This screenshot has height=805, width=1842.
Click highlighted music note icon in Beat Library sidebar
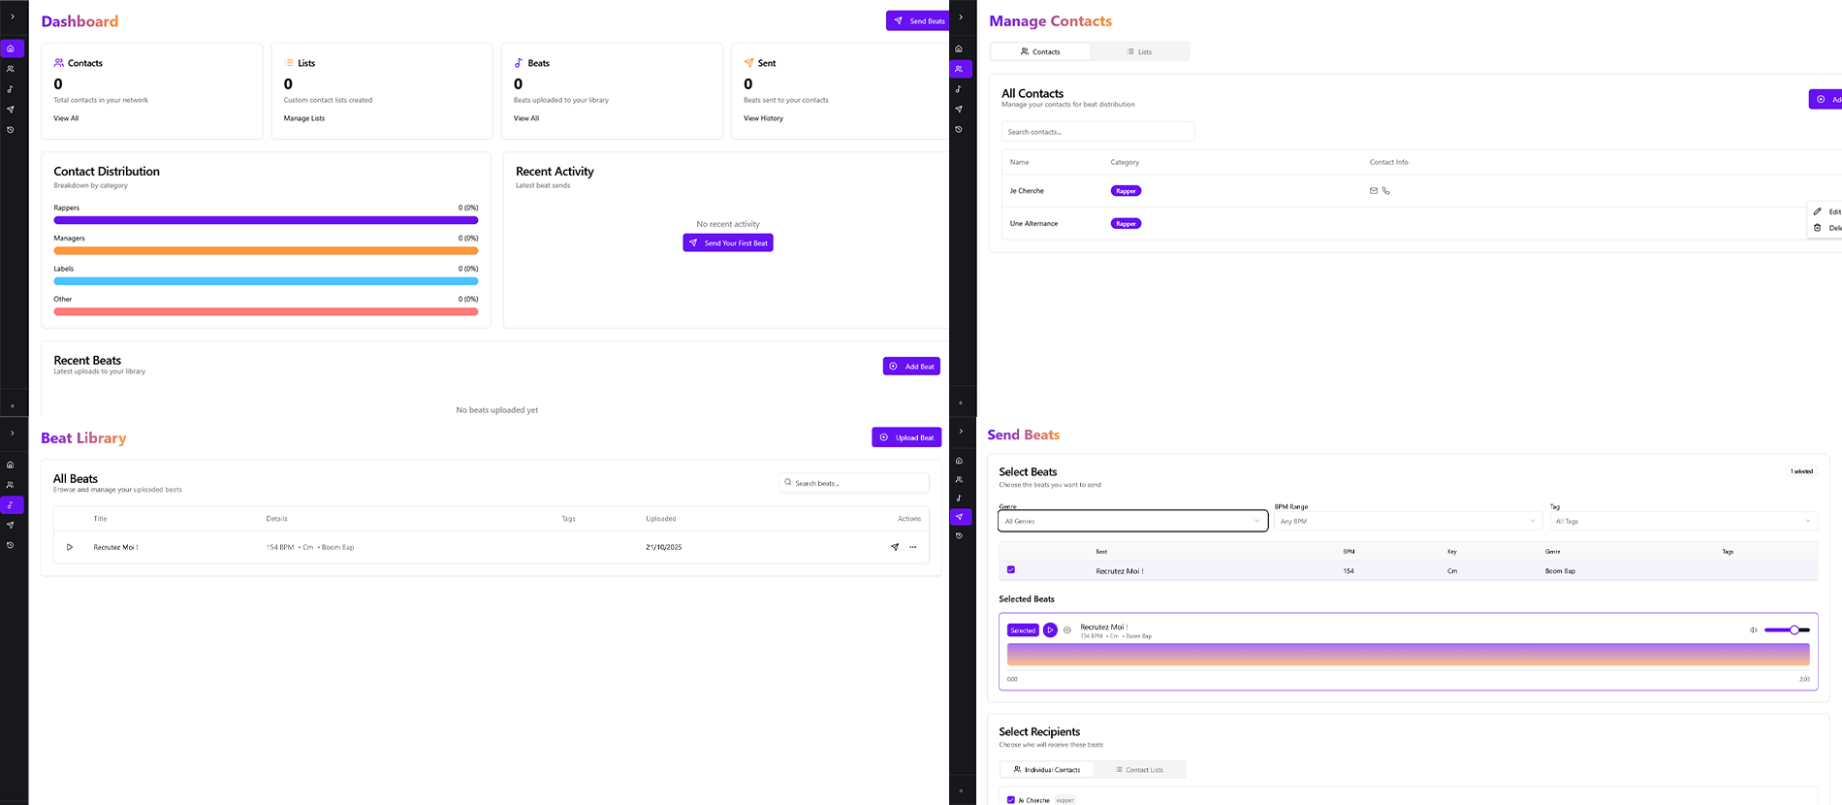click(x=11, y=505)
